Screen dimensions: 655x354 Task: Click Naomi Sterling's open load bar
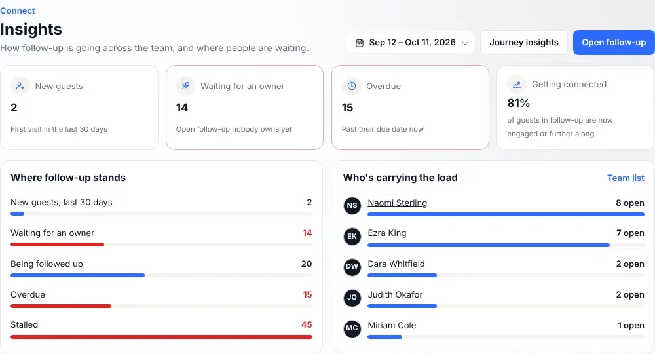506,214
